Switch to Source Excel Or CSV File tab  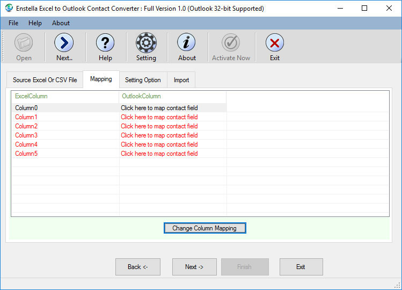click(x=45, y=80)
